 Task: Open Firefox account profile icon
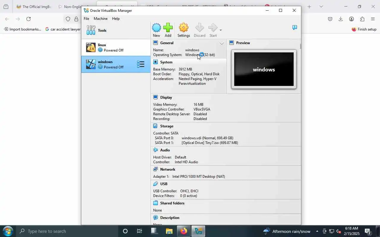point(351,19)
